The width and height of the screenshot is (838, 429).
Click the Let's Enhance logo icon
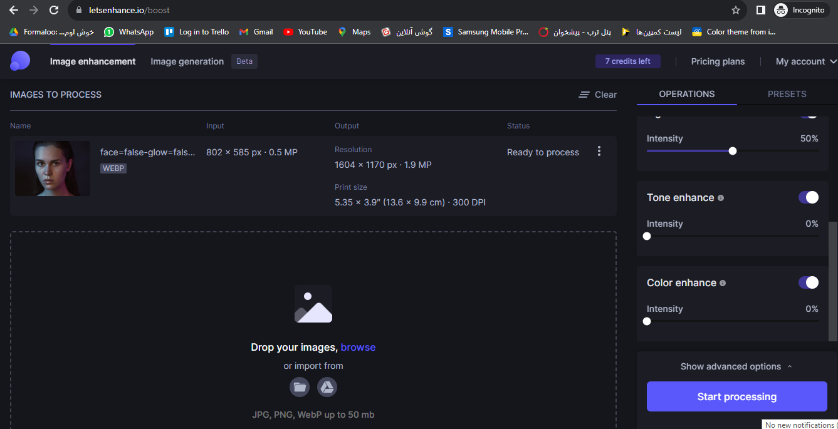[x=20, y=61]
